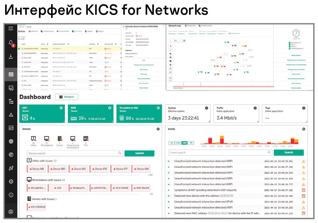
Task: Select the 24h events time range
Action: coord(184,143)
